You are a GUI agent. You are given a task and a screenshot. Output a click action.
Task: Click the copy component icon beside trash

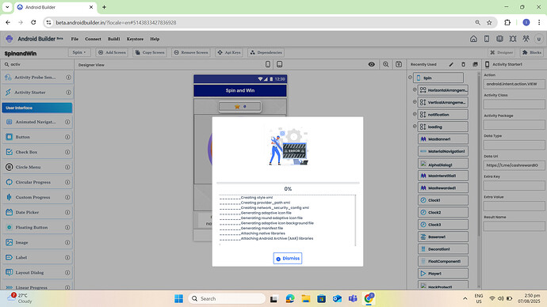point(475,64)
